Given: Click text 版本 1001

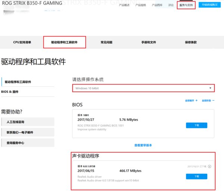Looking at the screenshot, I should pyautogui.click(x=83, y=115).
